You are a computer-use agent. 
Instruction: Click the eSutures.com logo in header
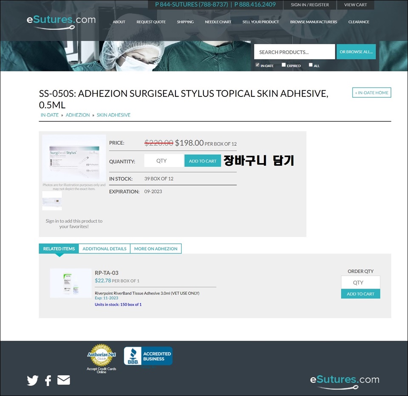click(61, 22)
